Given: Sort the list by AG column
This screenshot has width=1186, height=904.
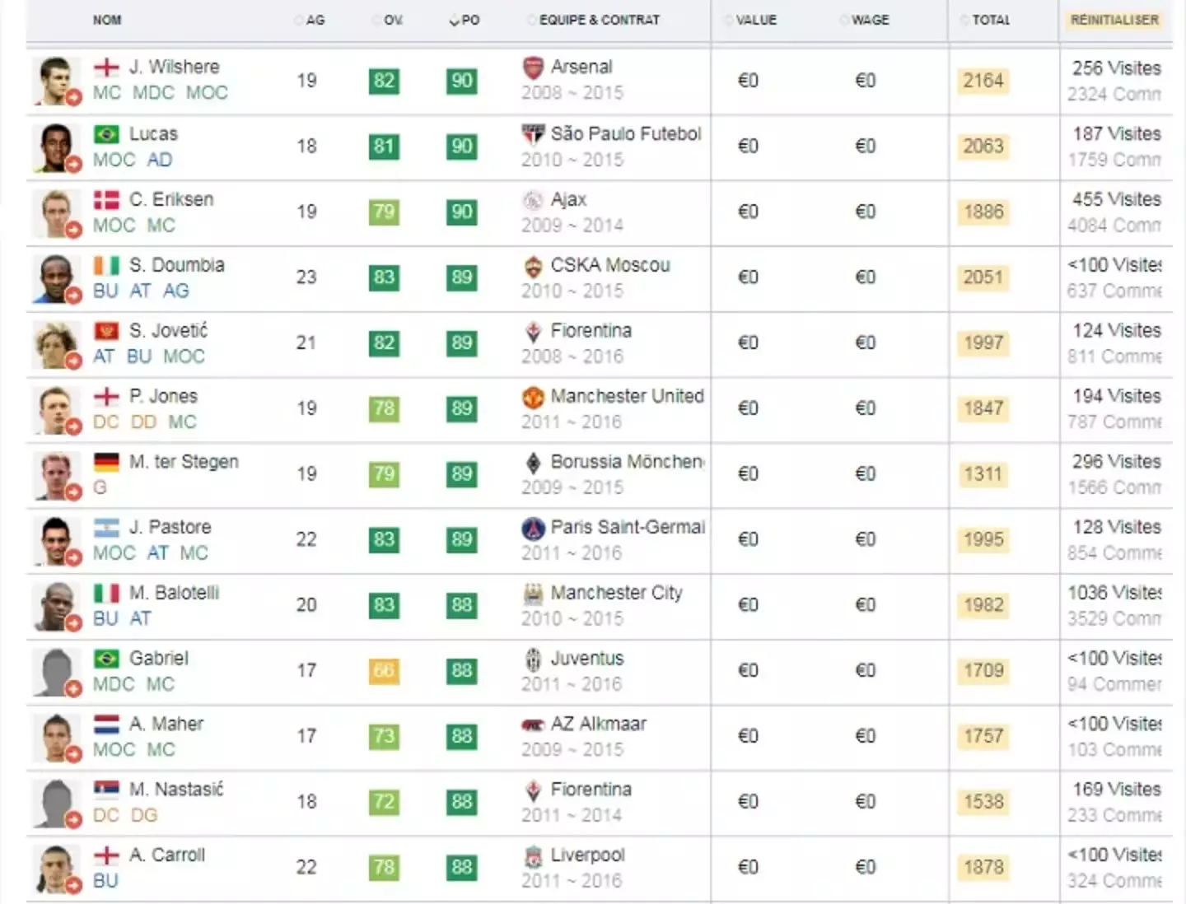Looking at the screenshot, I should (x=315, y=20).
